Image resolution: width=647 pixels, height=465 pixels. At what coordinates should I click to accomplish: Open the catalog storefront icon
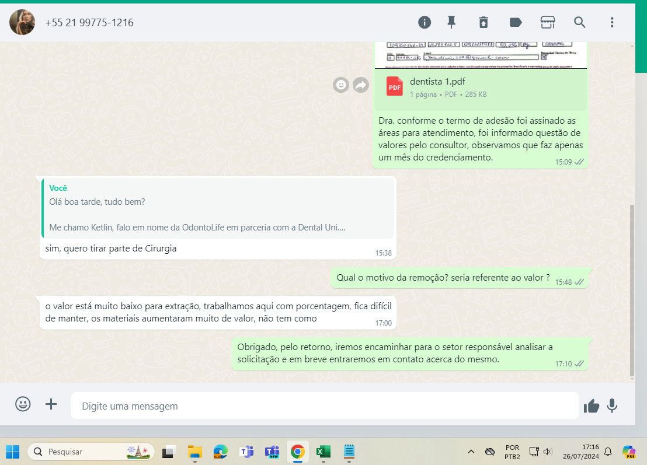[x=547, y=22]
